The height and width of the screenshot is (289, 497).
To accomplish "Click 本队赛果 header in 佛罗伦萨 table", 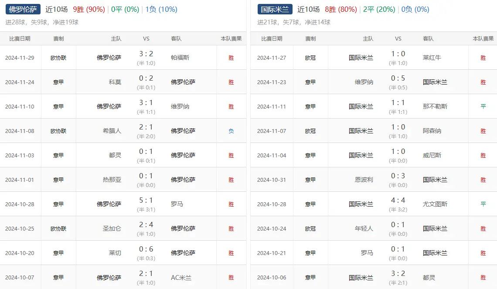I will click(x=231, y=39).
